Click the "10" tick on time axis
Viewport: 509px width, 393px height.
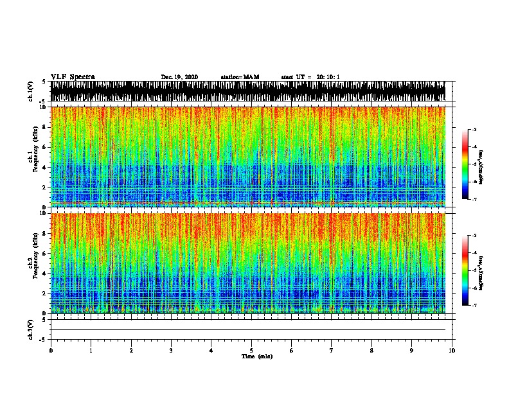pos(452,351)
